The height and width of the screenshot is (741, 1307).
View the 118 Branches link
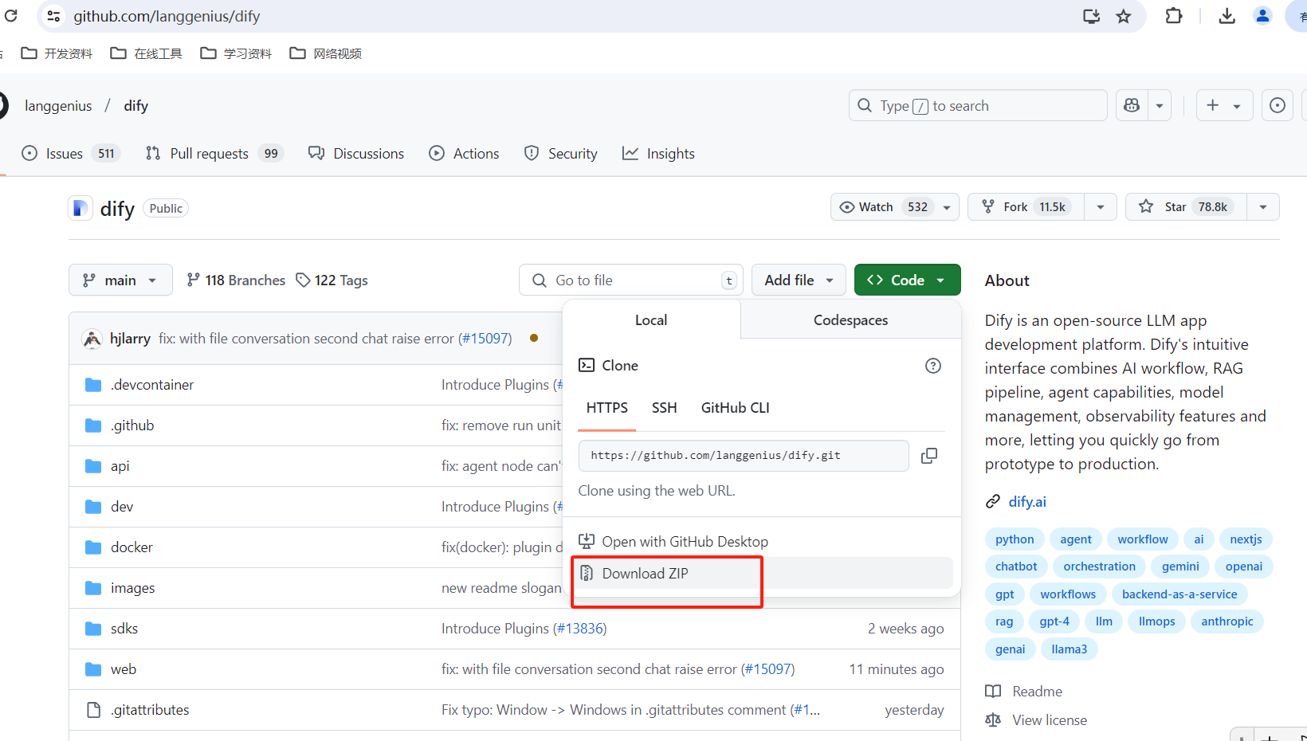(x=236, y=280)
